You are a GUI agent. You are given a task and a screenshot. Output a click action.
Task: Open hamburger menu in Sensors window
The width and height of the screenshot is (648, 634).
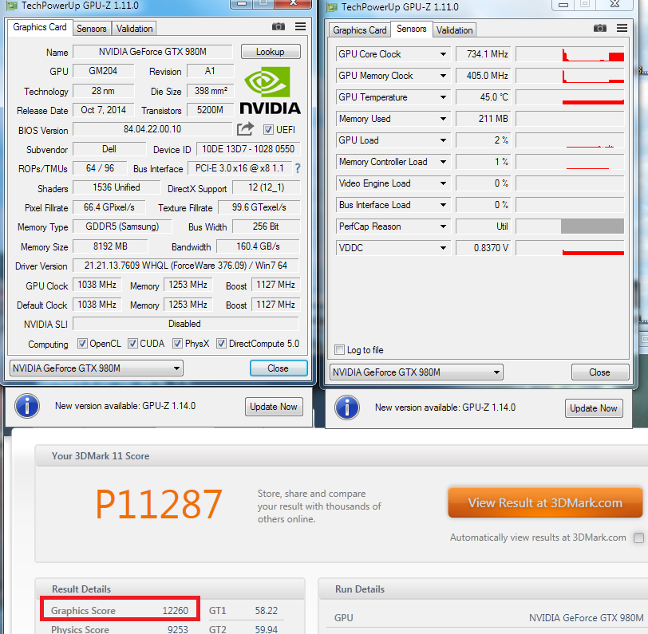pyautogui.click(x=621, y=29)
